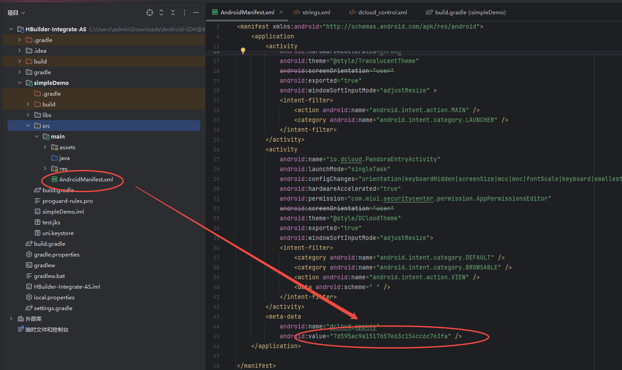This screenshot has height=370, width=622.
Task: Collapse the main folder
Action: (x=36, y=136)
